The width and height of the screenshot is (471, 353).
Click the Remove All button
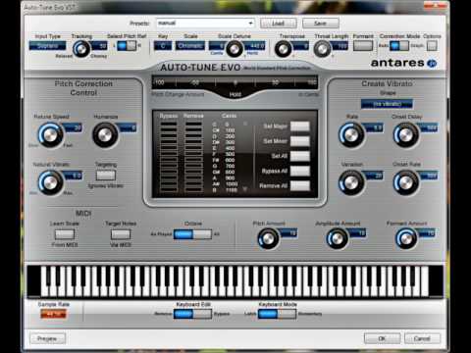[x=300, y=185]
